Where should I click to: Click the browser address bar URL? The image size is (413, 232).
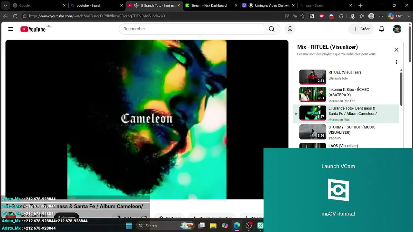click(97, 16)
